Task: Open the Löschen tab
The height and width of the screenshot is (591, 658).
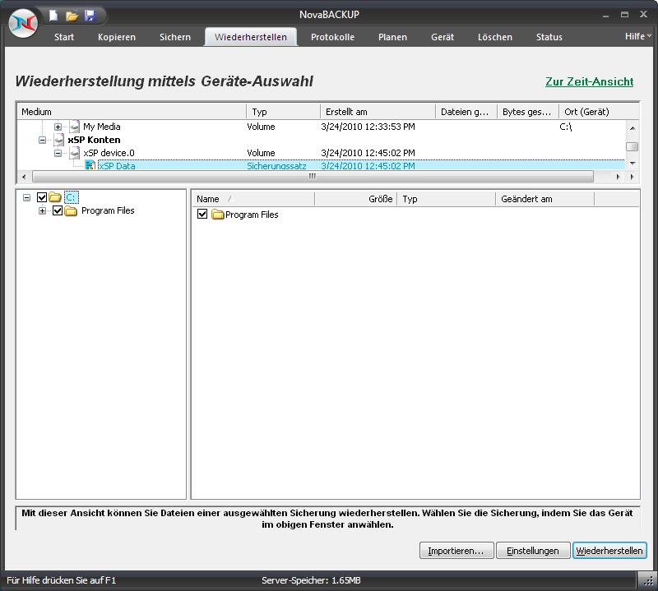Action: click(495, 37)
